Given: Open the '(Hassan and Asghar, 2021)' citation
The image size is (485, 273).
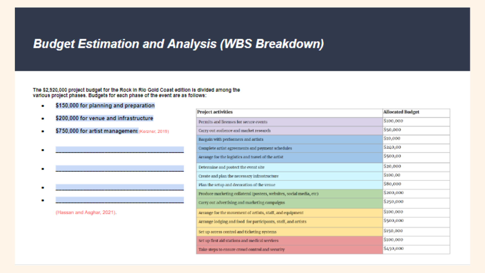Looking at the screenshot, I should coord(86,212).
